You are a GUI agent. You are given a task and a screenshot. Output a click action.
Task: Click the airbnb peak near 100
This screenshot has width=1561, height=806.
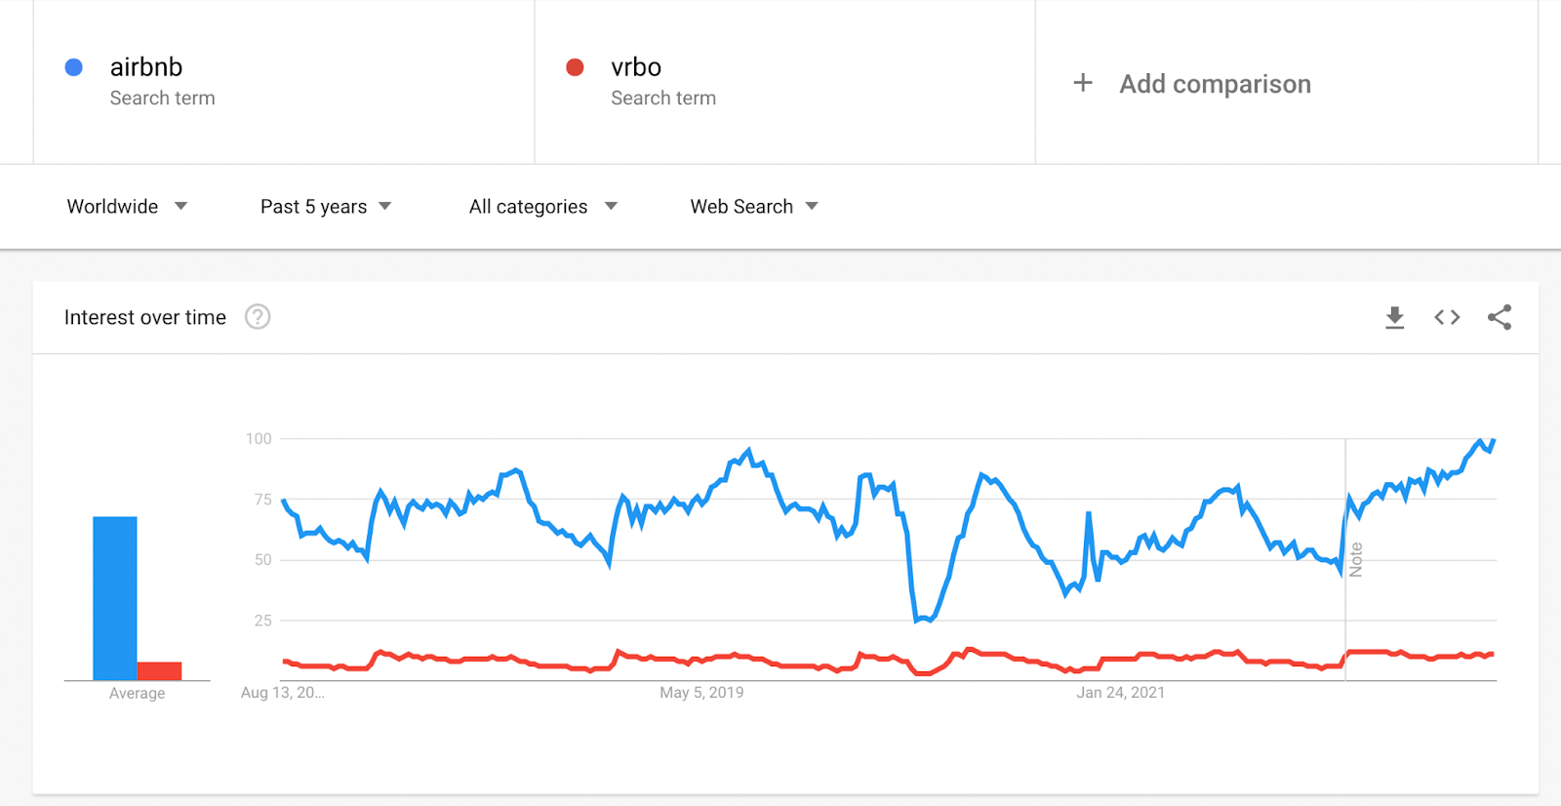(x=1481, y=441)
